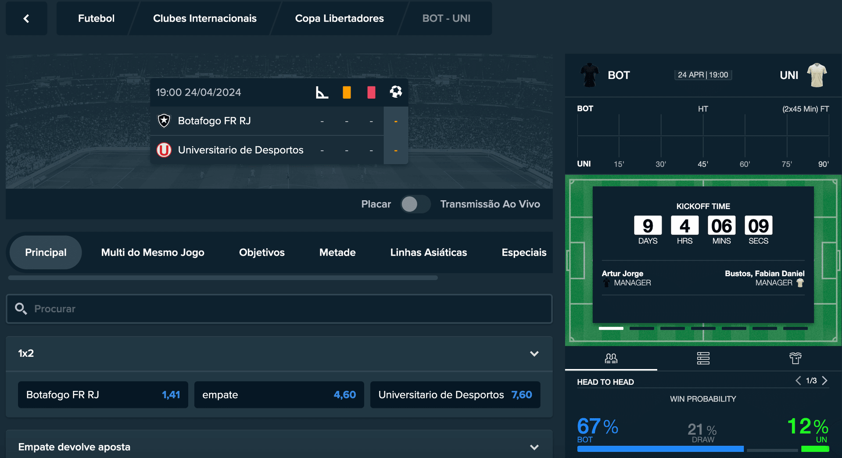The width and height of the screenshot is (842, 458).
Task: Click the back arrow icon
Action: click(26, 18)
